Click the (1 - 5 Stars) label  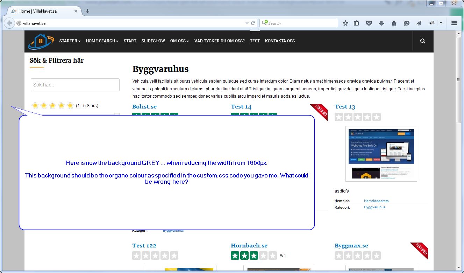(x=87, y=106)
